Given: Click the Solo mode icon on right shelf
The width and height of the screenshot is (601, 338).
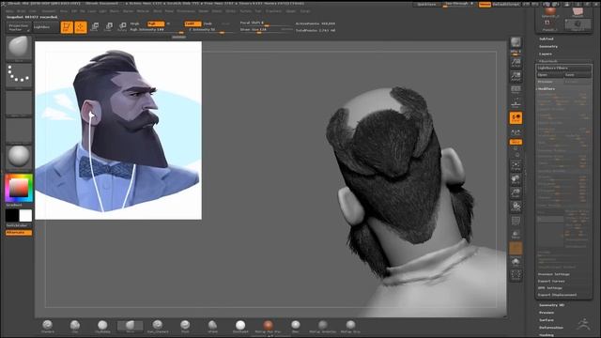Looking at the screenshot, I should [x=516, y=263].
